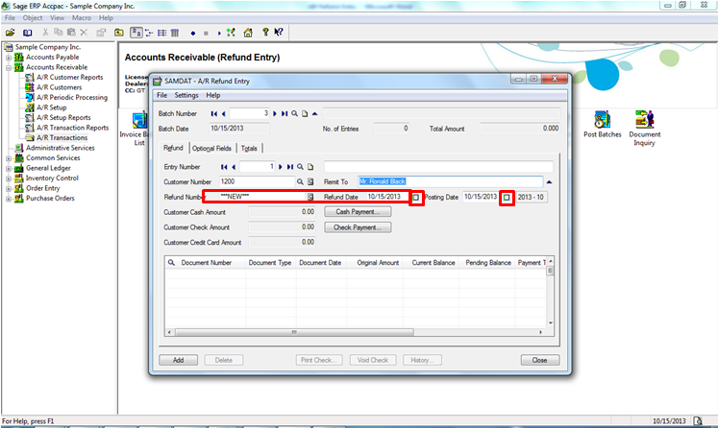The width and height of the screenshot is (718, 428).
Task: Click the open book toolbar icon
Action: pos(28,33)
